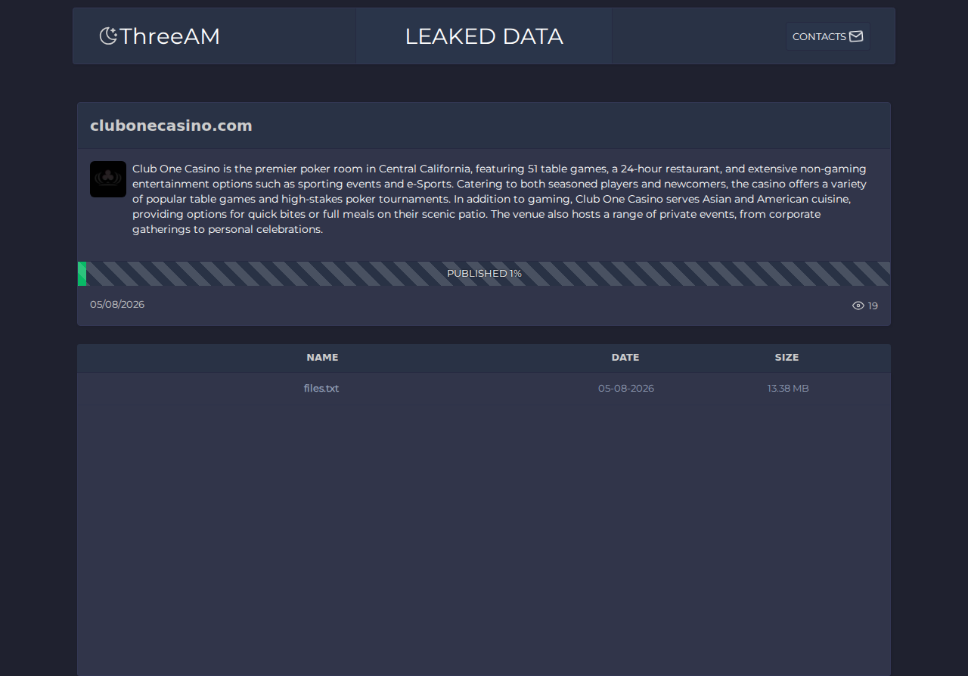Sort by the SIZE column header

(787, 358)
